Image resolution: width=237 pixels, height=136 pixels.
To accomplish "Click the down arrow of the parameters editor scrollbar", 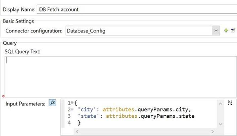I will click(220, 124).
